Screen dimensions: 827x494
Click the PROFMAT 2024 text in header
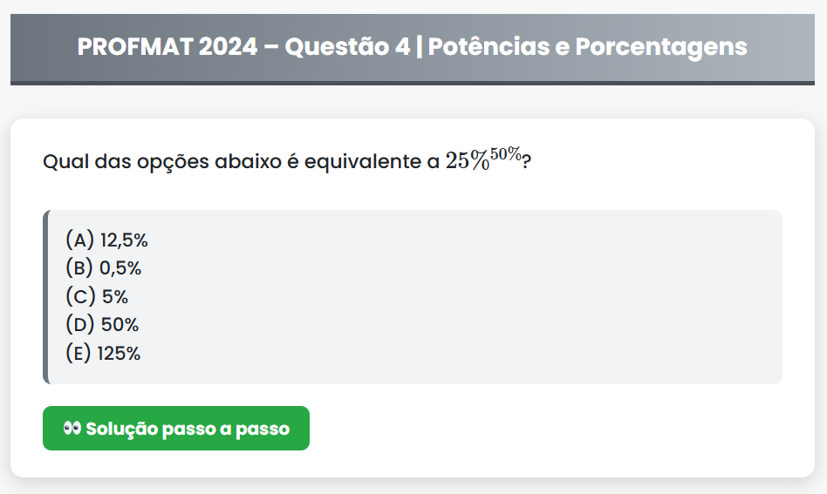(167, 46)
